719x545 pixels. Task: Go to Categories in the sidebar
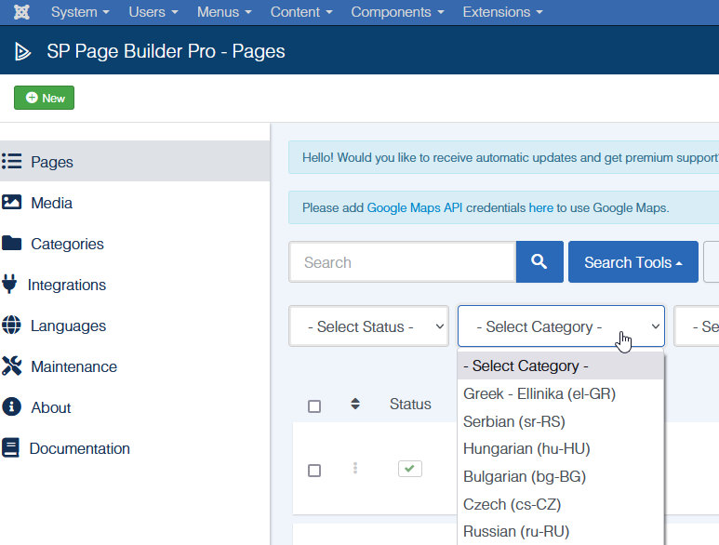pyautogui.click(x=67, y=244)
